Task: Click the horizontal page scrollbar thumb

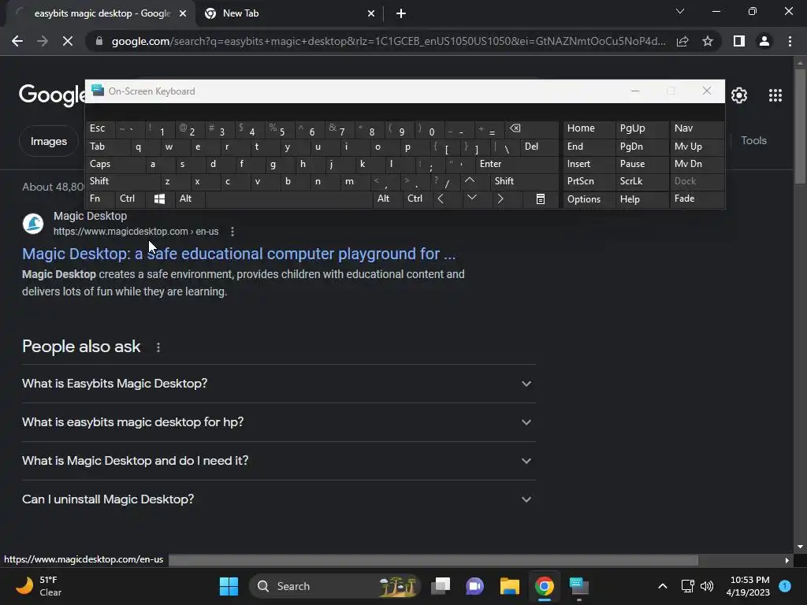Action: click(433, 560)
